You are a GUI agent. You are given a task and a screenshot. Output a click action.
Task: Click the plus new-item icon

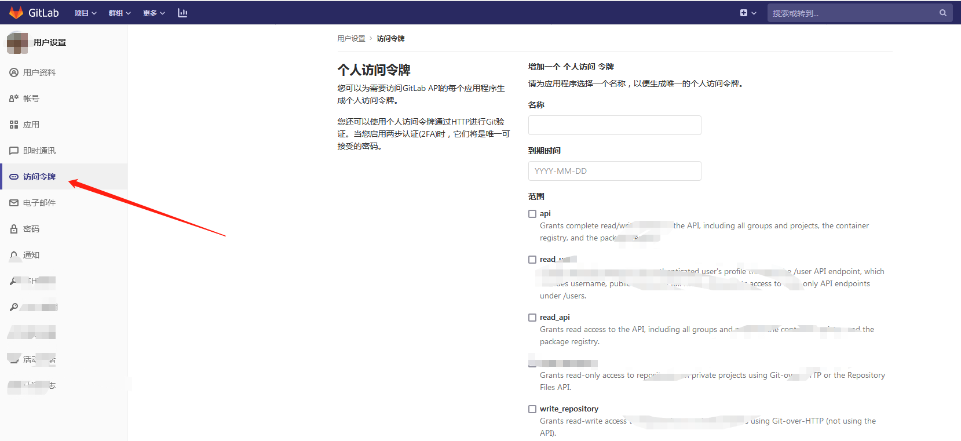tap(744, 13)
